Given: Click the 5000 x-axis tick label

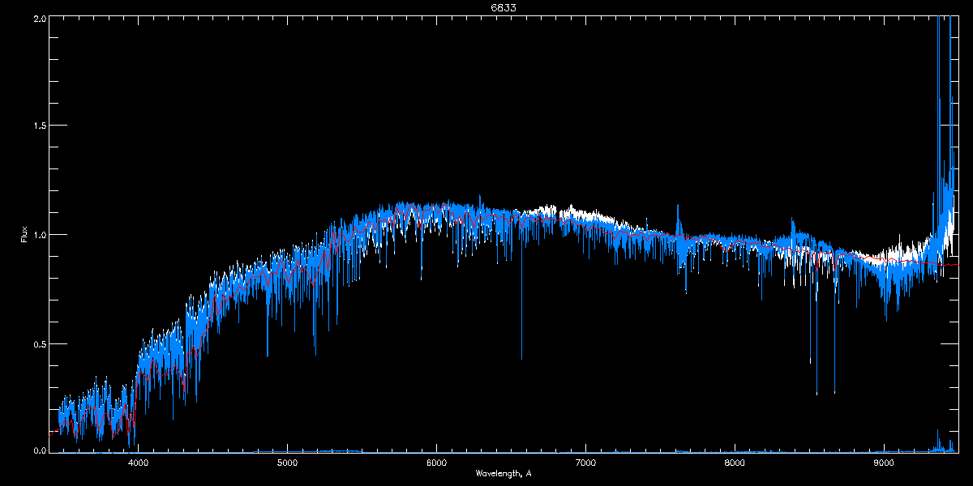Looking at the screenshot, I should coord(288,463).
